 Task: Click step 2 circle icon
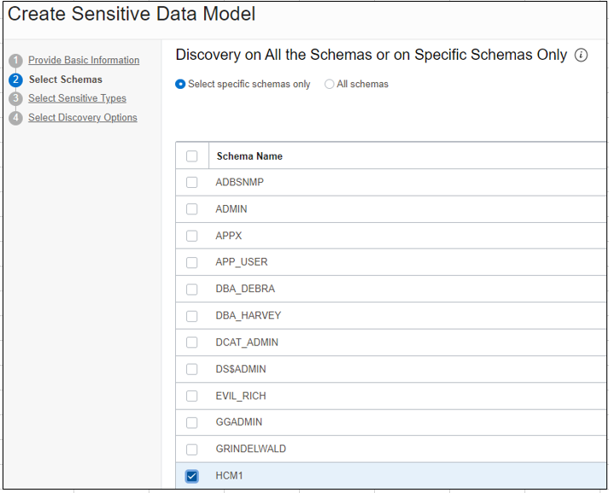tap(15, 79)
